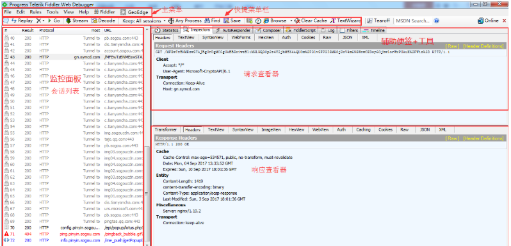Open the File menu
Screen dimensions: 511x246
click(x=8, y=12)
